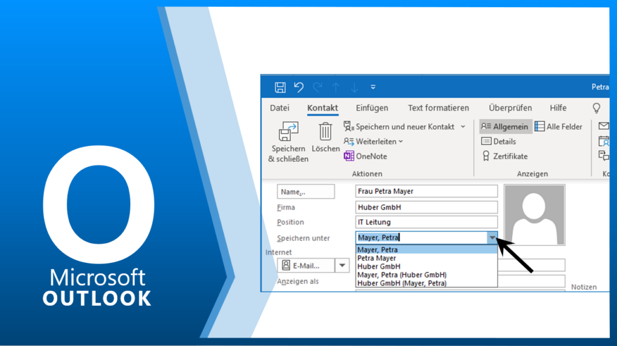The width and height of the screenshot is (617, 346).
Task: Choose "Mayer, Petra (Huber GmbH)" option
Action: (427, 275)
